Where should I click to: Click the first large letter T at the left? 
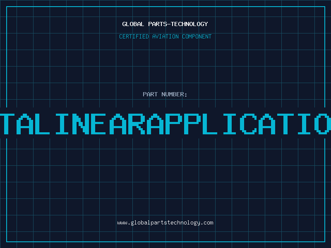pos(9,123)
